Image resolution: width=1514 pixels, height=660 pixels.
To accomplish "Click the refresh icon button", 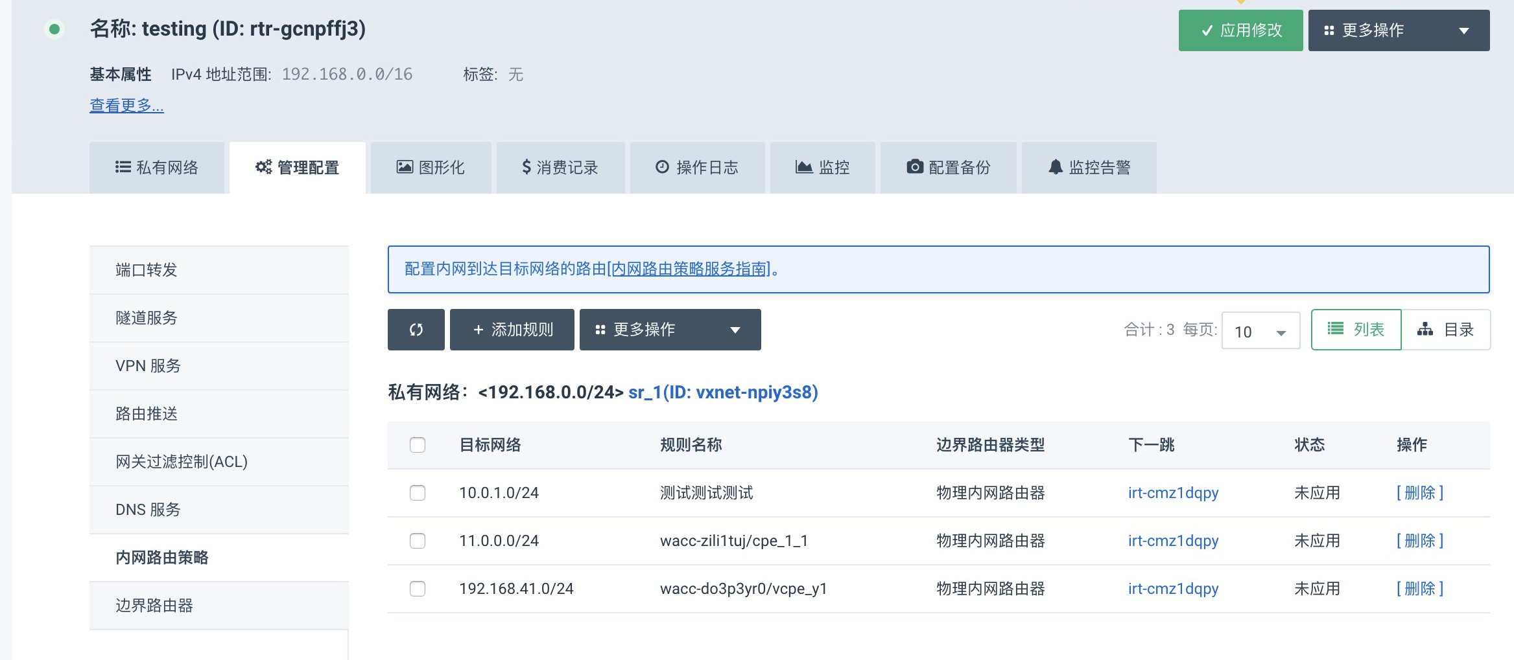I will 416,330.
